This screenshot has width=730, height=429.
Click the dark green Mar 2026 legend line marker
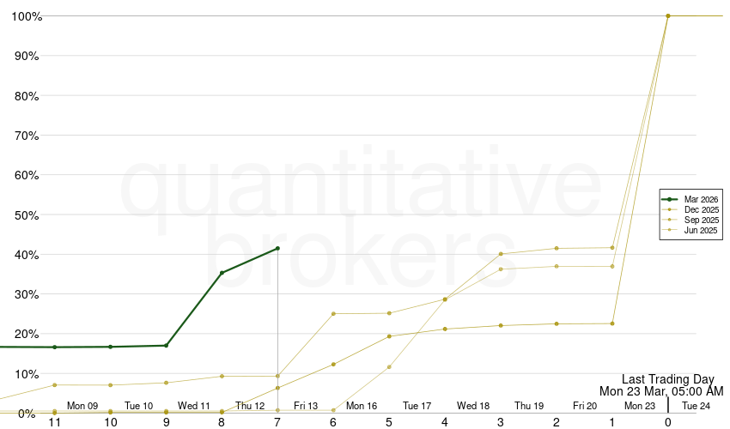point(670,199)
